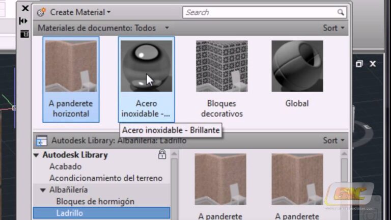Screen dimensions: 391x220
Task: Click the search magnifier icon
Action: click(341, 12)
